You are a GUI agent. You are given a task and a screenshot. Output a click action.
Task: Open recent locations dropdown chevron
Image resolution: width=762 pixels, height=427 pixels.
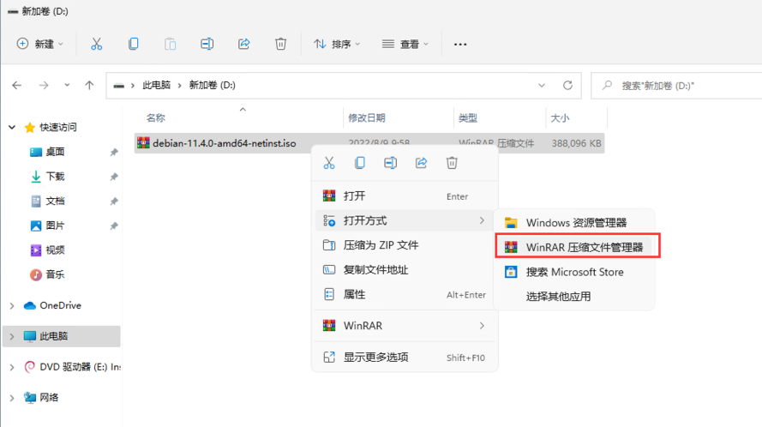[67, 85]
